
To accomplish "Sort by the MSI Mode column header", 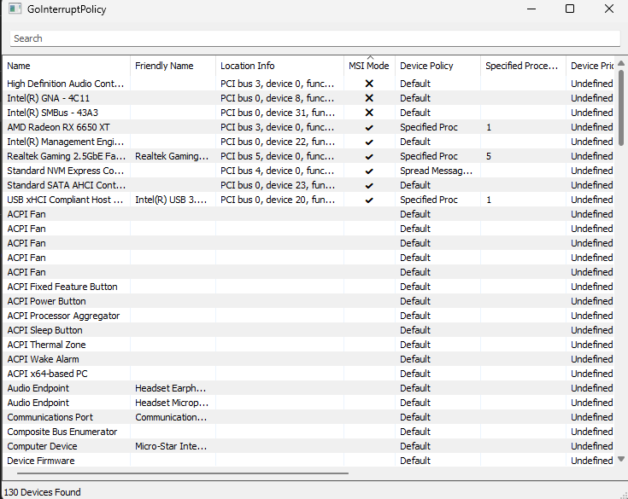I will click(369, 66).
